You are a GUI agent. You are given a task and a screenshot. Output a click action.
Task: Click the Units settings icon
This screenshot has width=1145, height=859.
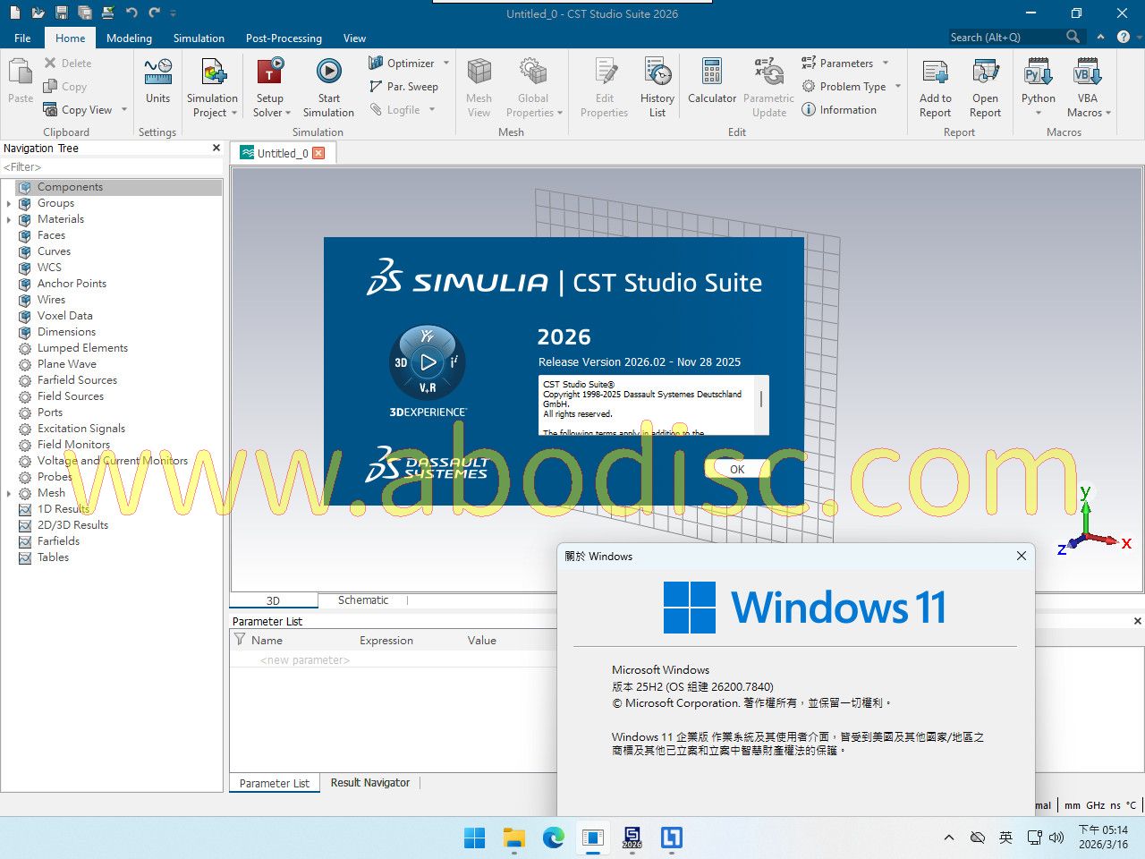click(x=157, y=72)
